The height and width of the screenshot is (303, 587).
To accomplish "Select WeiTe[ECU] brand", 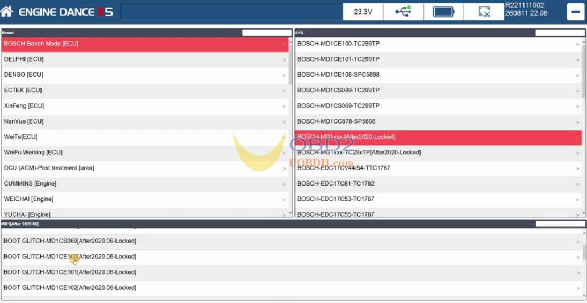I will (145, 138).
